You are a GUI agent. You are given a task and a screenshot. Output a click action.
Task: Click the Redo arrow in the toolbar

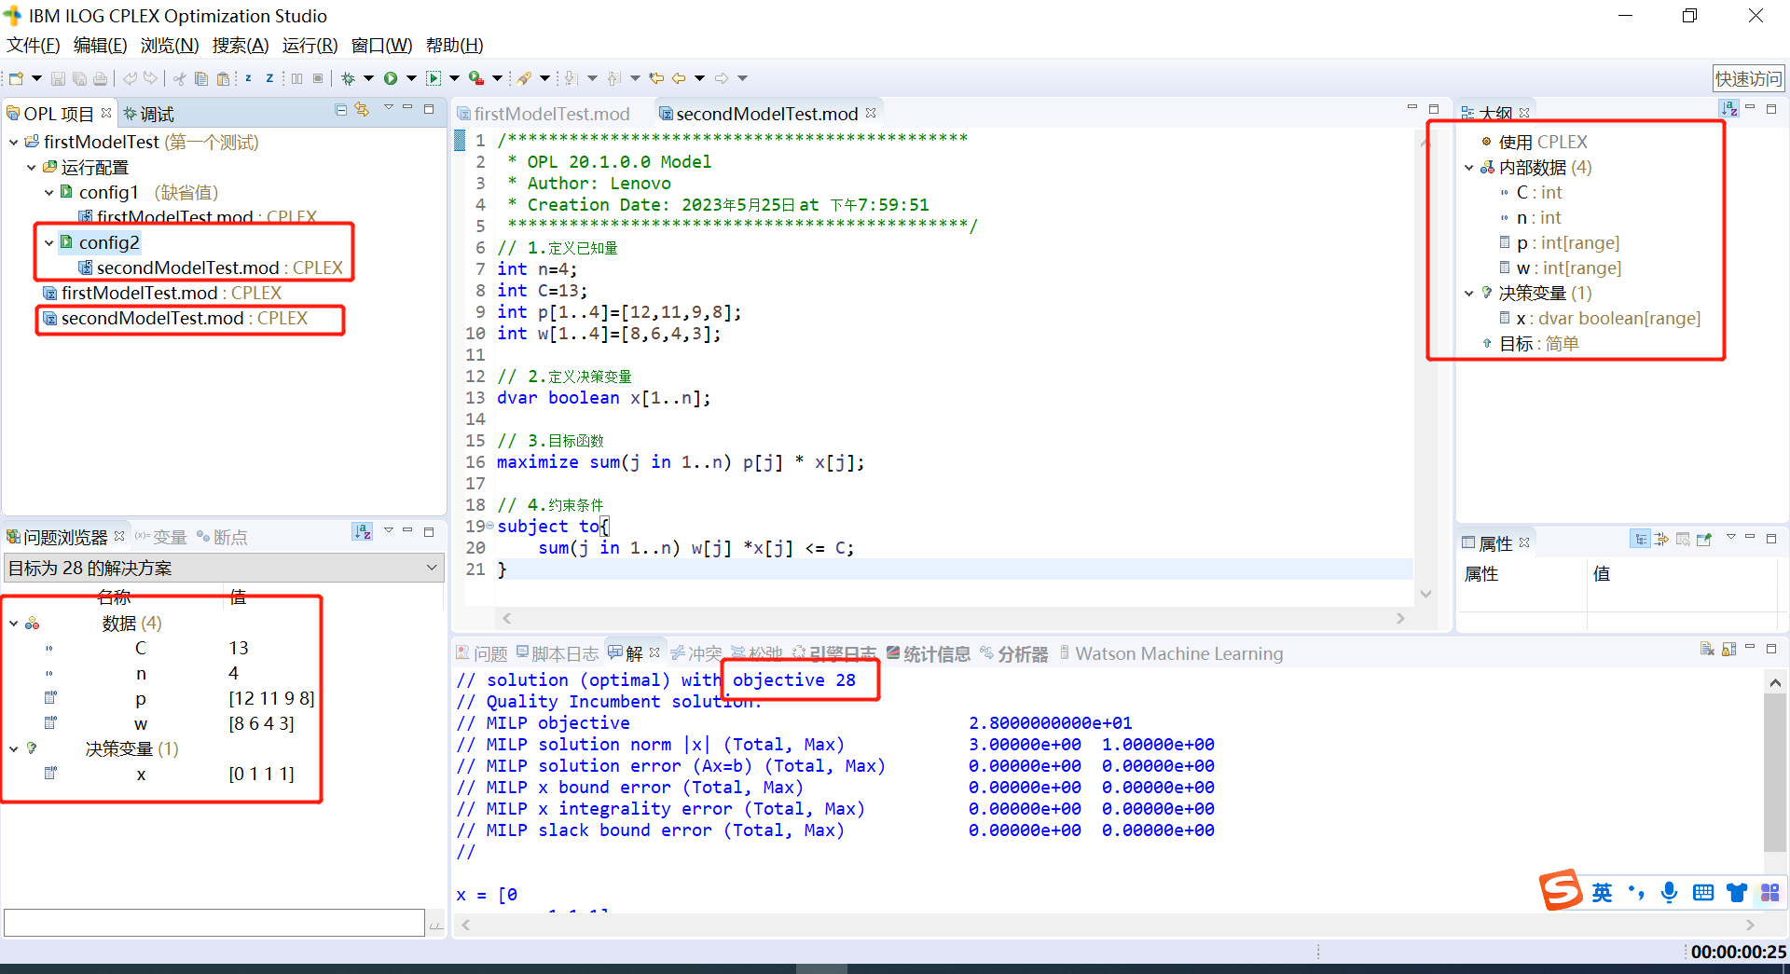[150, 78]
